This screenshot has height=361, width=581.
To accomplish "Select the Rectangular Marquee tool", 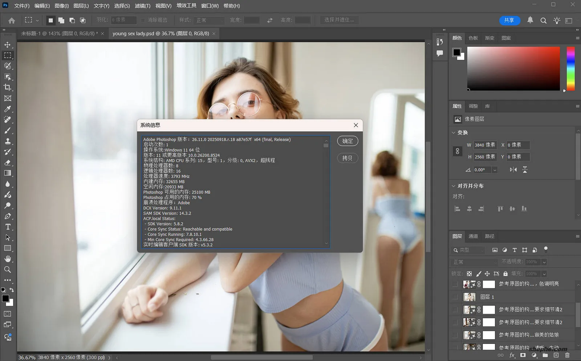I will pos(7,55).
